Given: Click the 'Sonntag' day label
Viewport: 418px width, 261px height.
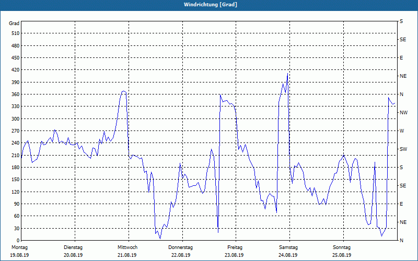Looking at the screenshot, I should click(342, 247).
